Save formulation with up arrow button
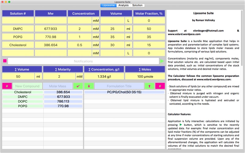This screenshot has width=245, height=153. click(x=149, y=86)
